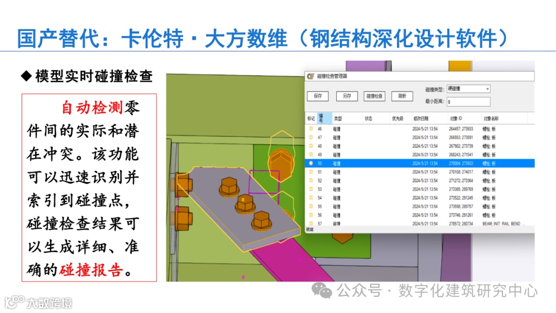The image size is (556, 313).
Task: Click the mark icon for clash row 55
Action: pyautogui.click(x=311, y=206)
